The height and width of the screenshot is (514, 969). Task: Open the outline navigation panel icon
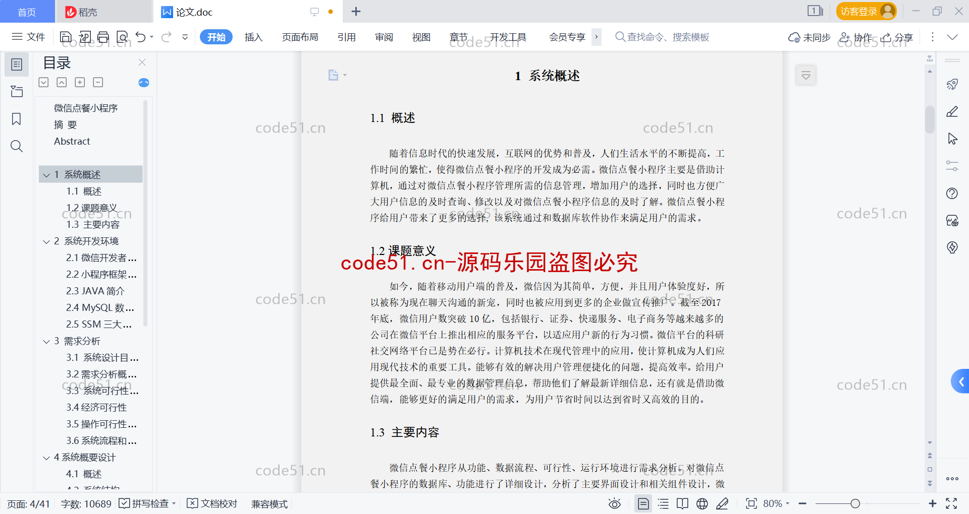pos(17,65)
